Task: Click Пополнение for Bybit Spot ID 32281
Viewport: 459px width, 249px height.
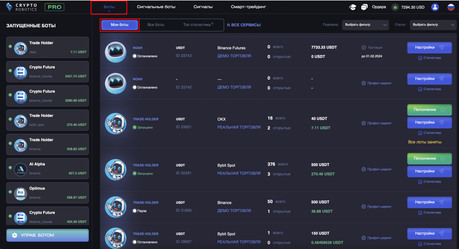Action: (x=429, y=159)
